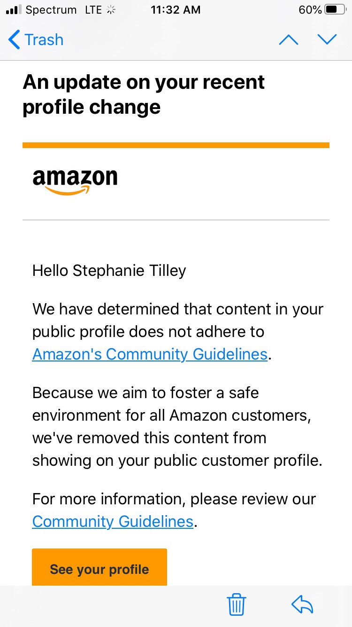Tap the email subject heading
Screen dimensions: 352x627
(x=143, y=94)
